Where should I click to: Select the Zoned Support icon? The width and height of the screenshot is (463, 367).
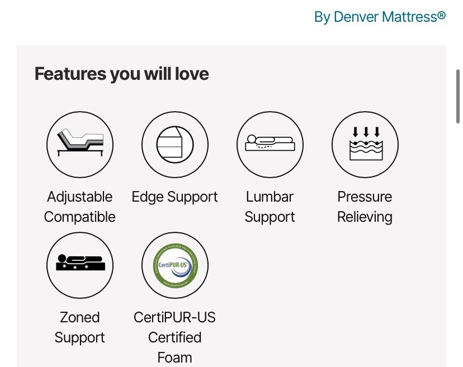click(80, 265)
